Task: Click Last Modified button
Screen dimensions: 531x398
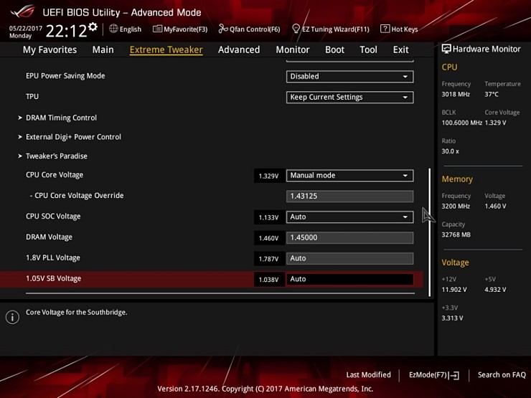Action: pyautogui.click(x=368, y=375)
